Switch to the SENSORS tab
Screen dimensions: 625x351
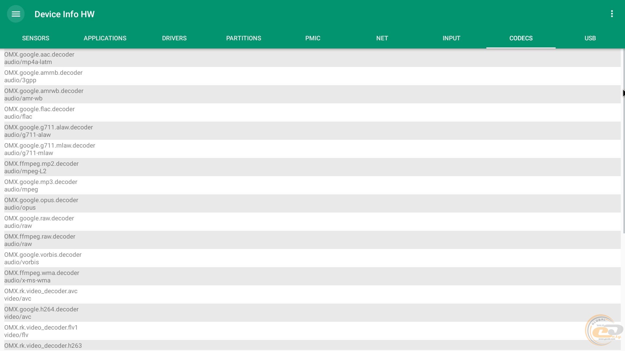(35, 38)
